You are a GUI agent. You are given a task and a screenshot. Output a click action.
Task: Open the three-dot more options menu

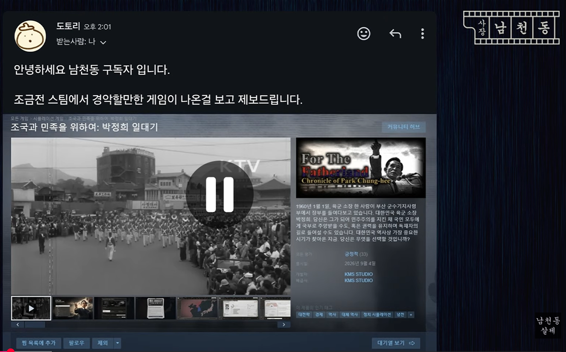tap(423, 34)
